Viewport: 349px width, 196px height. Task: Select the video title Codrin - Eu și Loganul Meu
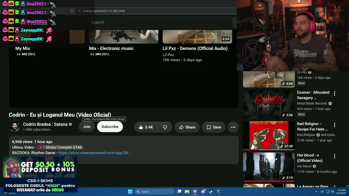tap(60, 115)
